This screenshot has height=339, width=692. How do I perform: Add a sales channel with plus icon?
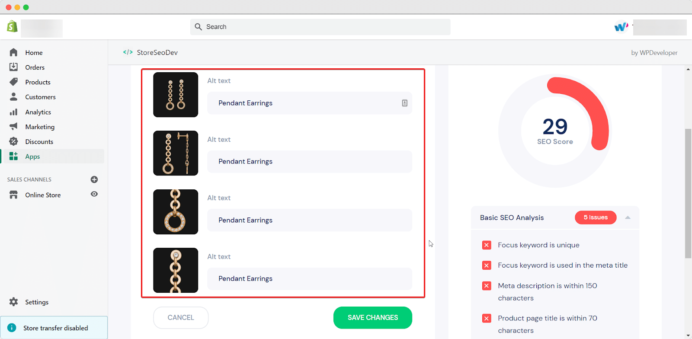click(94, 179)
